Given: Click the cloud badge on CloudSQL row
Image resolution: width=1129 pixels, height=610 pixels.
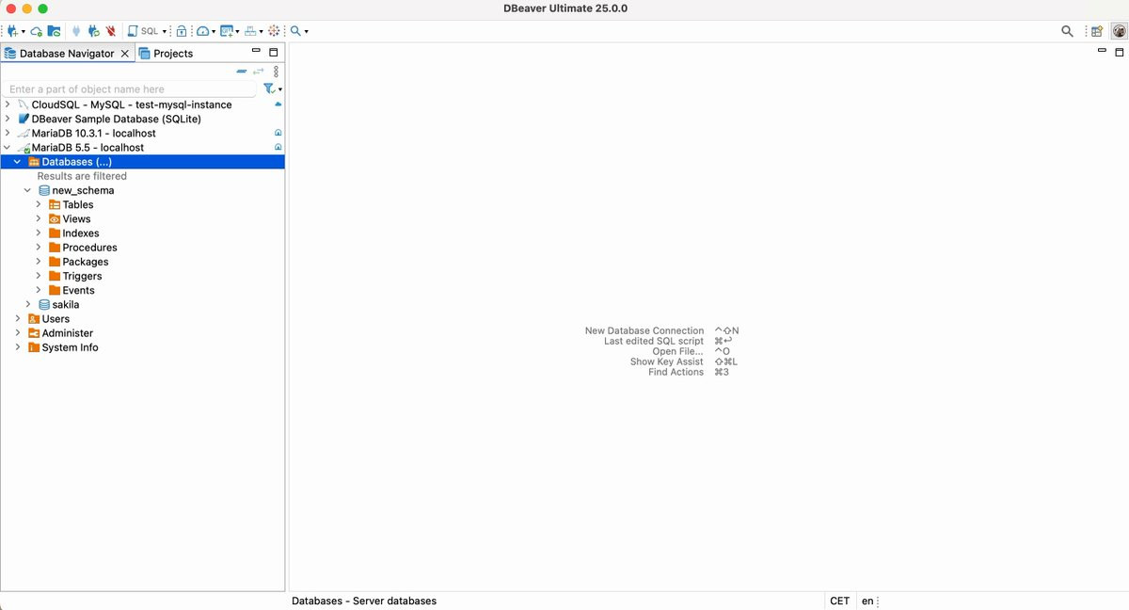Looking at the screenshot, I should tap(278, 104).
